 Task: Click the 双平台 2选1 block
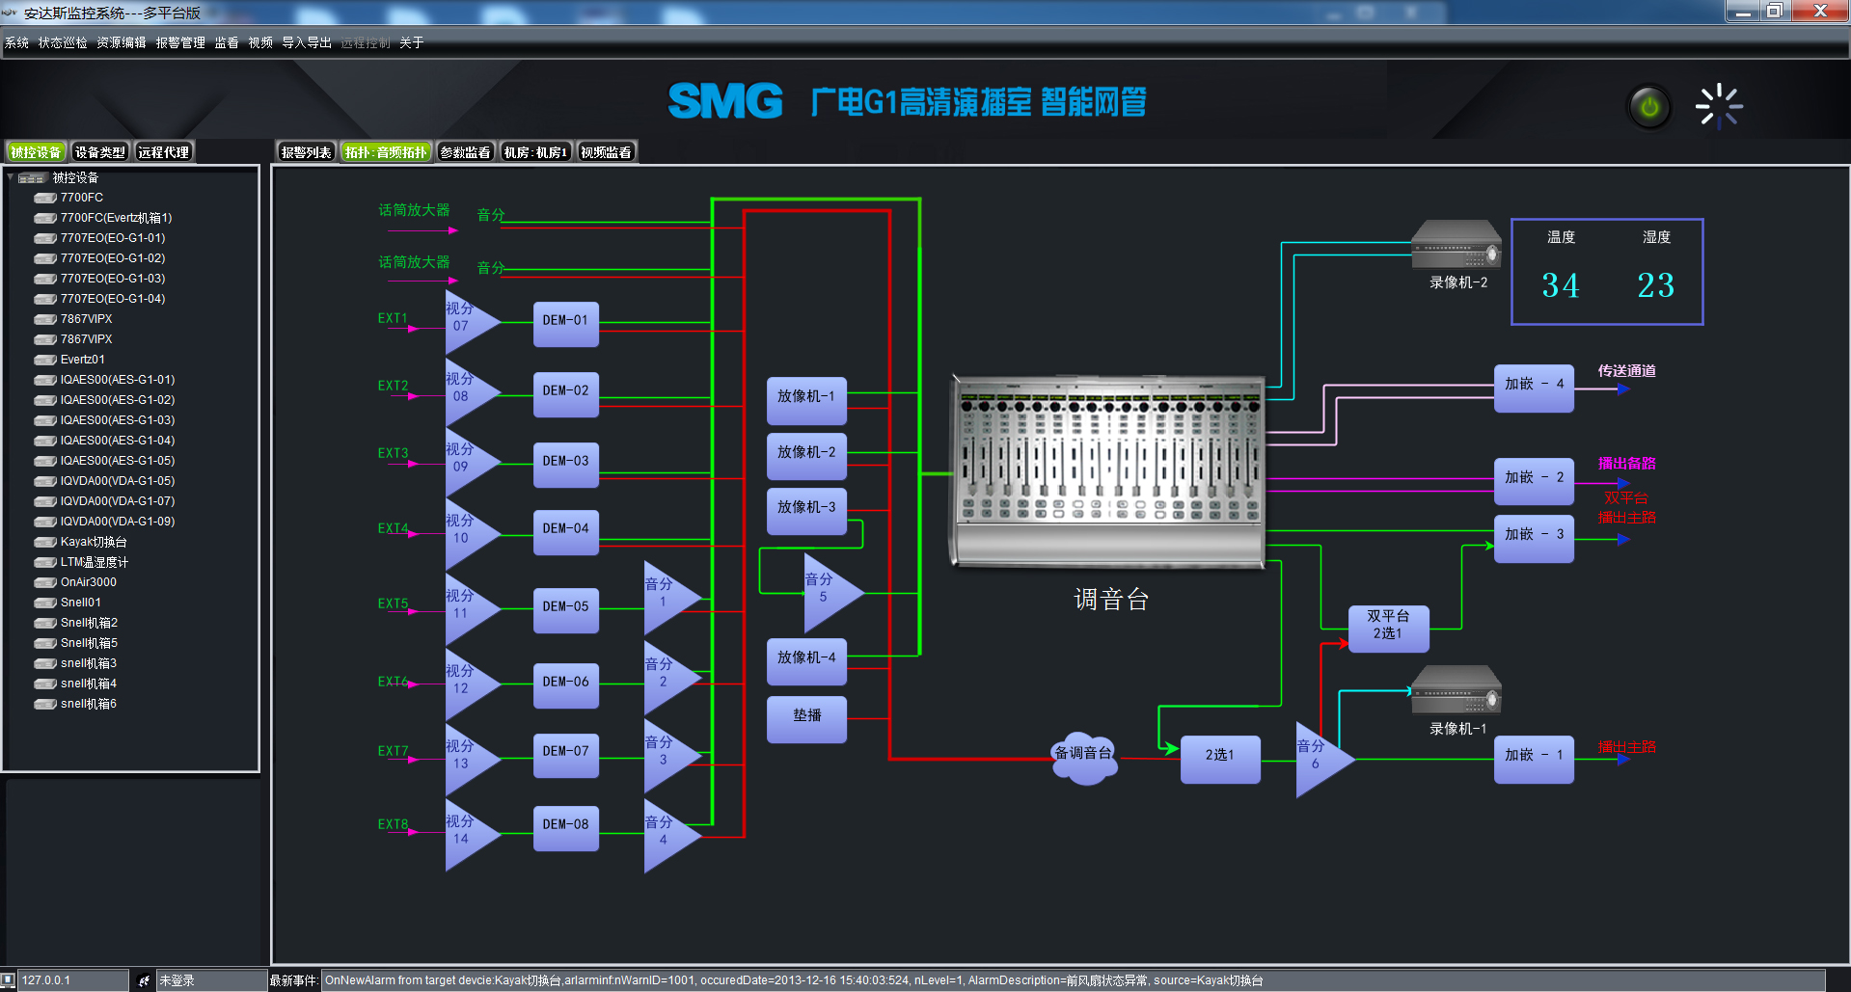(x=1388, y=629)
